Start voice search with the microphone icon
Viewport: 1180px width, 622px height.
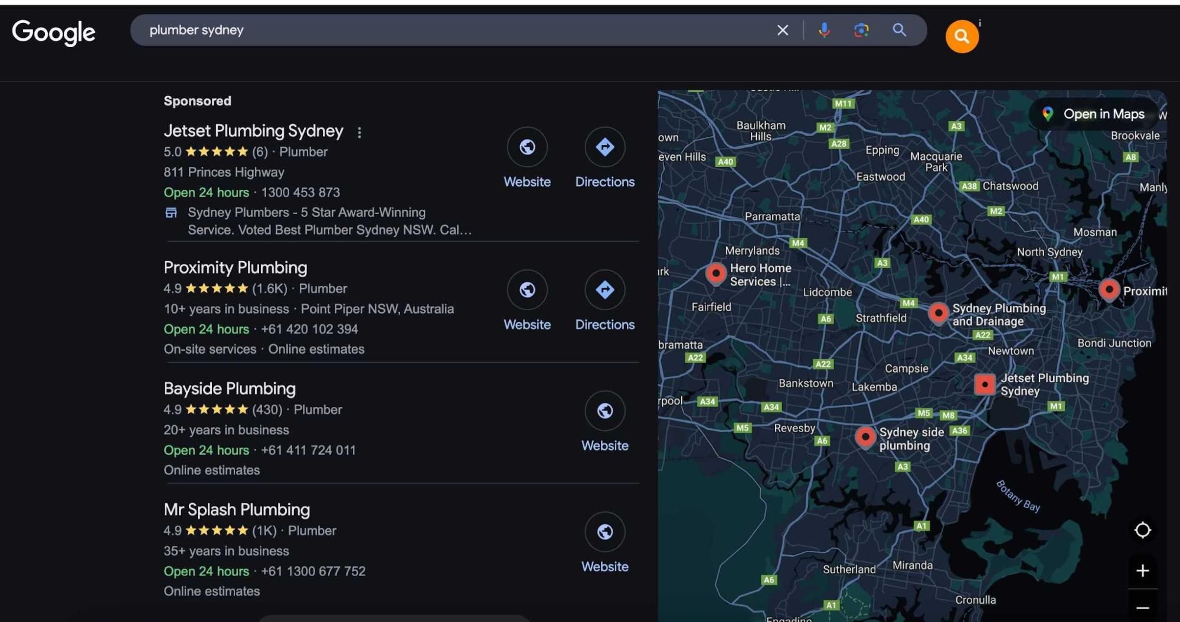(824, 30)
